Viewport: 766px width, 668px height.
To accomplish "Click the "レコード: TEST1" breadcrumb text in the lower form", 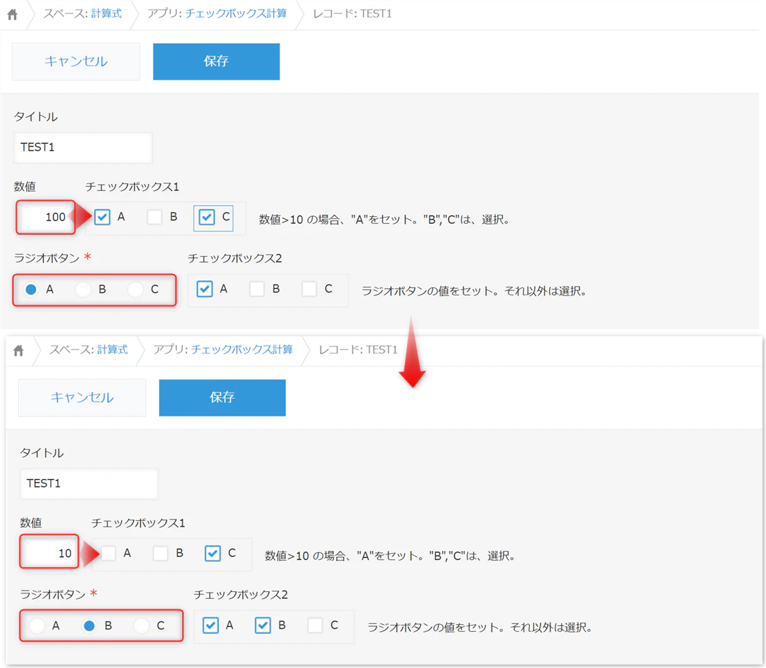I will [x=358, y=350].
